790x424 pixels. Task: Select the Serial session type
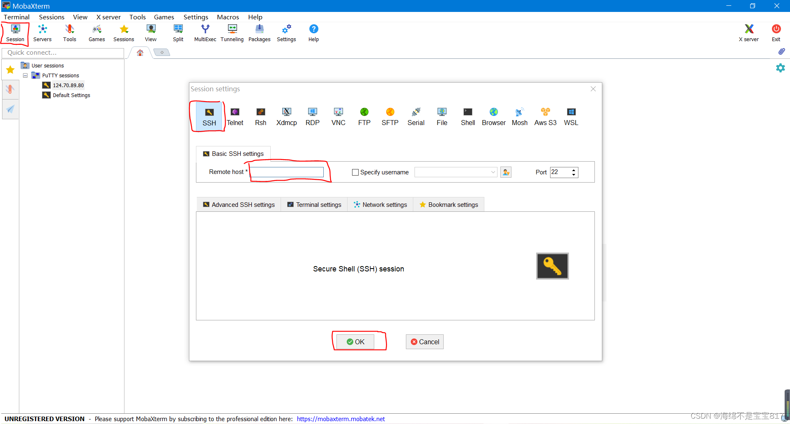point(416,117)
